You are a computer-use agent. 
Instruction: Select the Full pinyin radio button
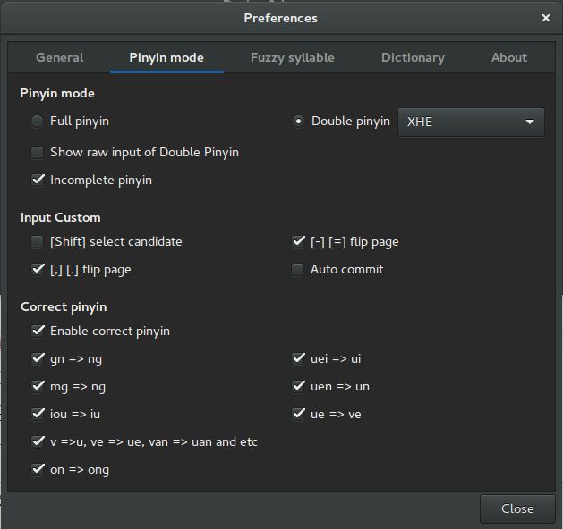pos(38,122)
